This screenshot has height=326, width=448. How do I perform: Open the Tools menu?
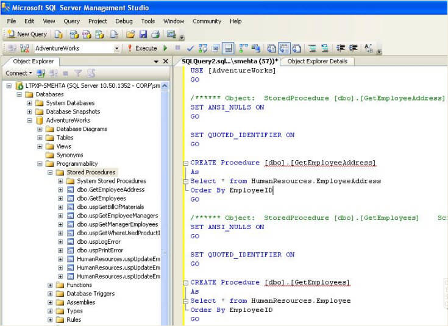(148, 21)
